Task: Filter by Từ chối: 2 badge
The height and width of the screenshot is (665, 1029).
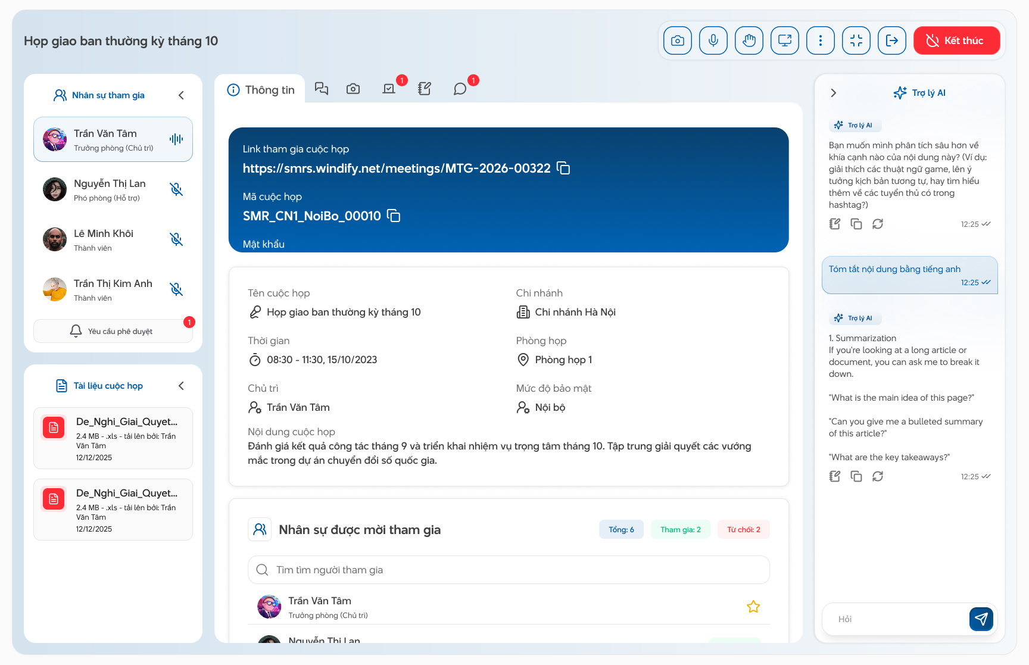Action: point(744,529)
